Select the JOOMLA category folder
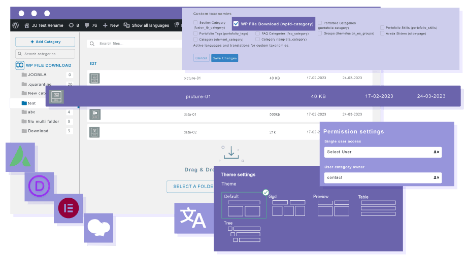This screenshot has height=256, width=467. click(37, 75)
